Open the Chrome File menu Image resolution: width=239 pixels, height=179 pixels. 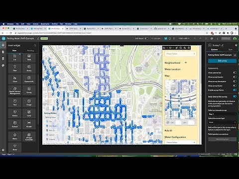[17, 24]
